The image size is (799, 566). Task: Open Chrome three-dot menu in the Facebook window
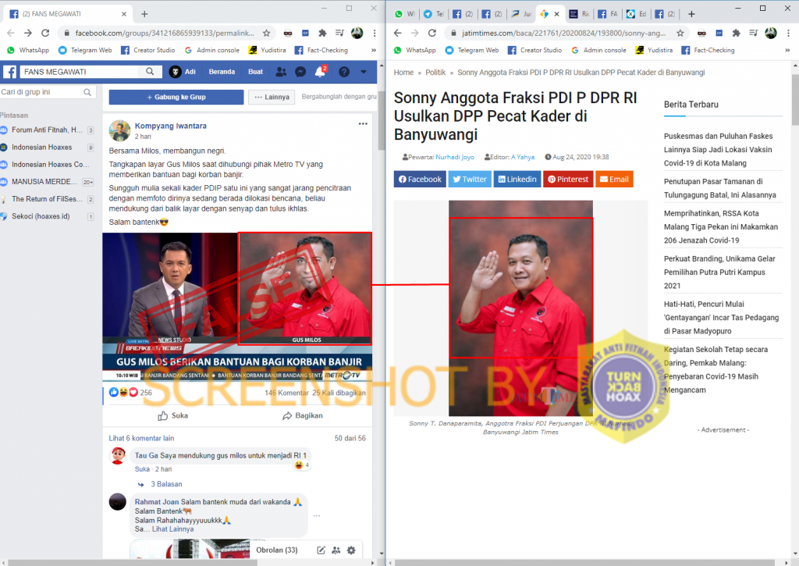point(375,33)
